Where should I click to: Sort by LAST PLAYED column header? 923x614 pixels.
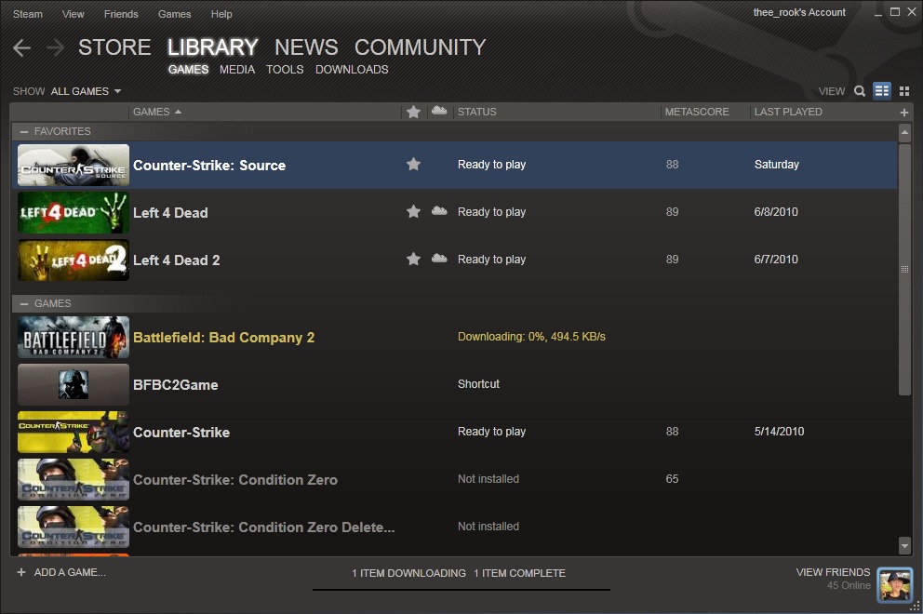(x=788, y=112)
